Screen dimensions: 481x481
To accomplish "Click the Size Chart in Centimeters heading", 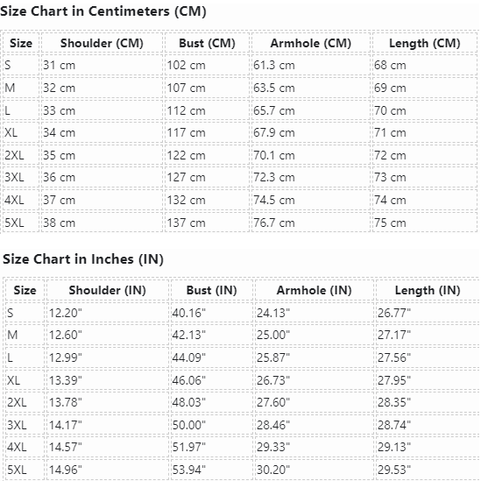I will pos(103,11).
